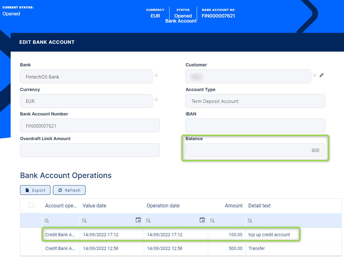This screenshot has width=344, height=259.
Task: Click the IBAN input field
Action: (x=255, y=125)
